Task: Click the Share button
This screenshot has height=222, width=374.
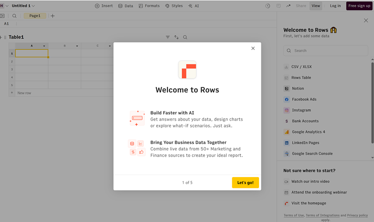Action: 301,6
